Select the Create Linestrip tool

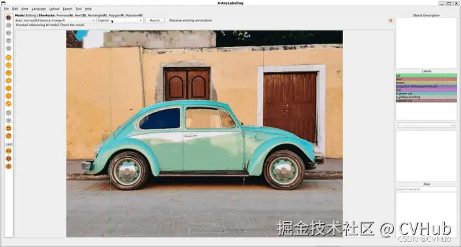(8, 103)
